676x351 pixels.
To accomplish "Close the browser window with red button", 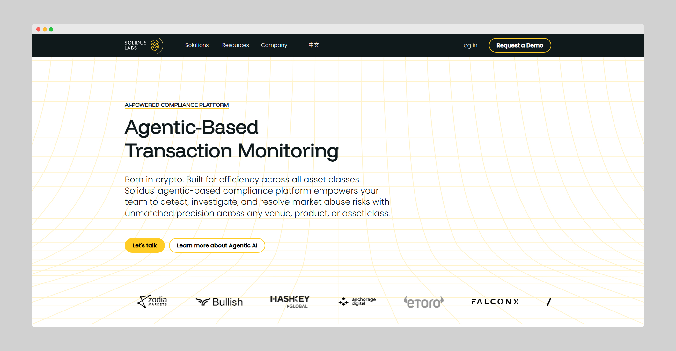I will (39, 29).
